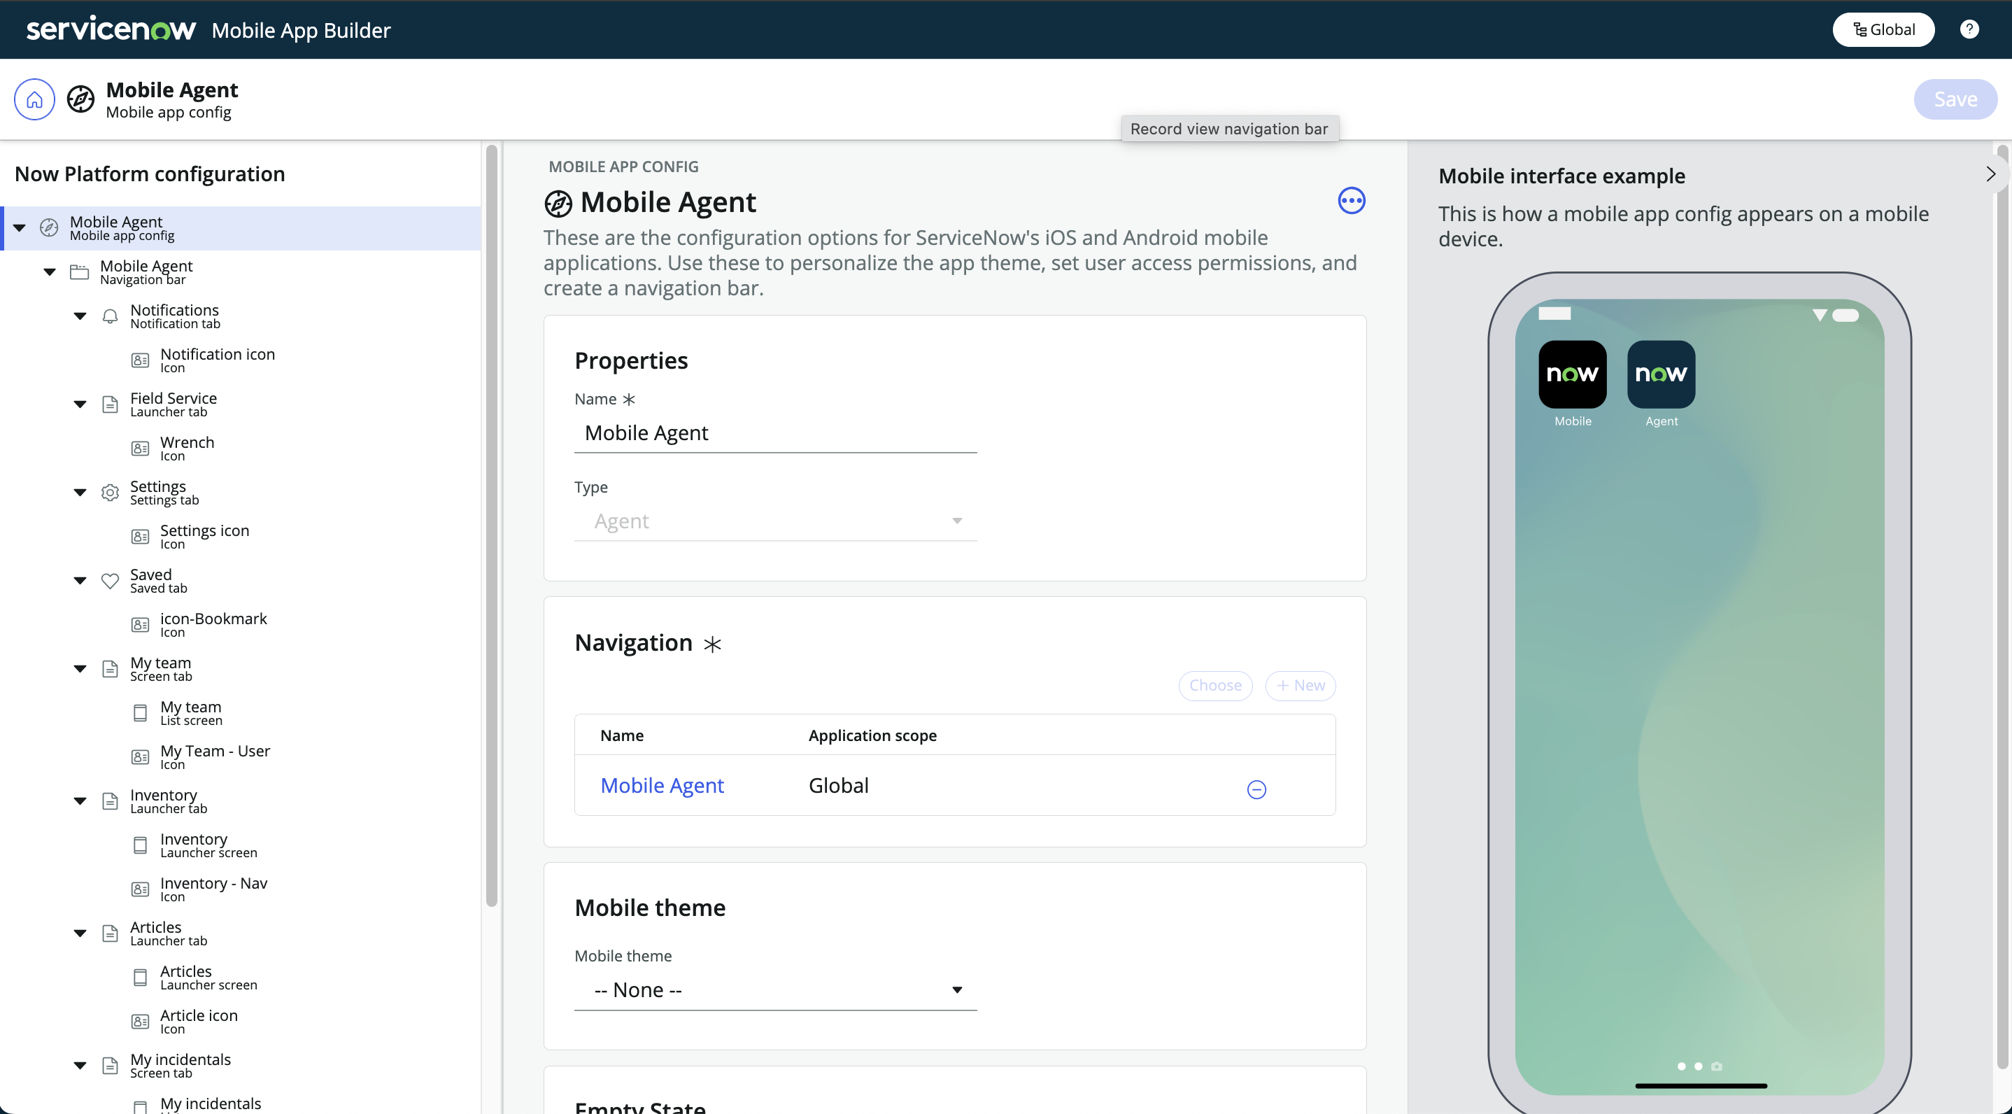The image size is (2012, 1114).
Task: Click the Articles launcher tab glyph
Action: coord(110,933)
